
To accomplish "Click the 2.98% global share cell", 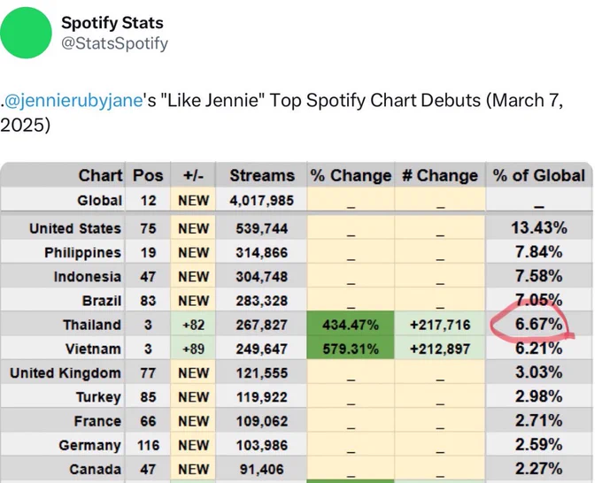I will click(x=538, y=396).
